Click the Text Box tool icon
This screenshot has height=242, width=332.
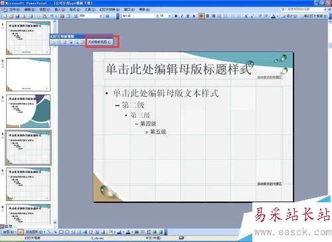[73, 232]
